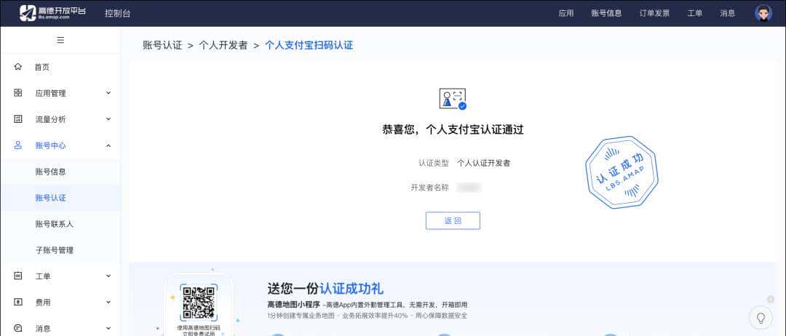Click the 应用管理 grid icon
Viewport: 786px width, 336px height.
tap(18, 92)
